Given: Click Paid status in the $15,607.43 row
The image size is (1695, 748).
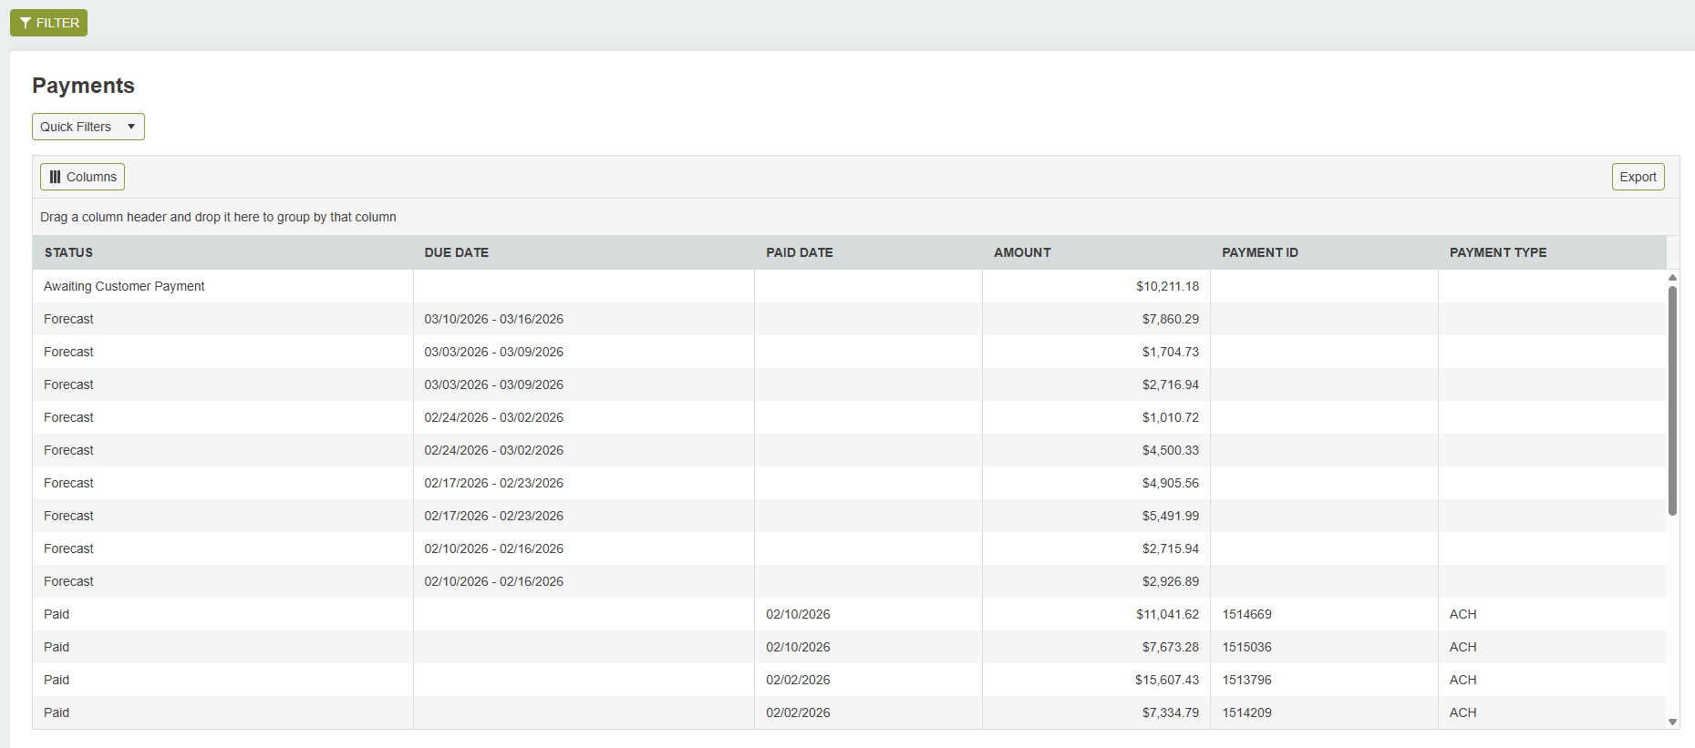Looking at the screenshot, I should [57, 680].
